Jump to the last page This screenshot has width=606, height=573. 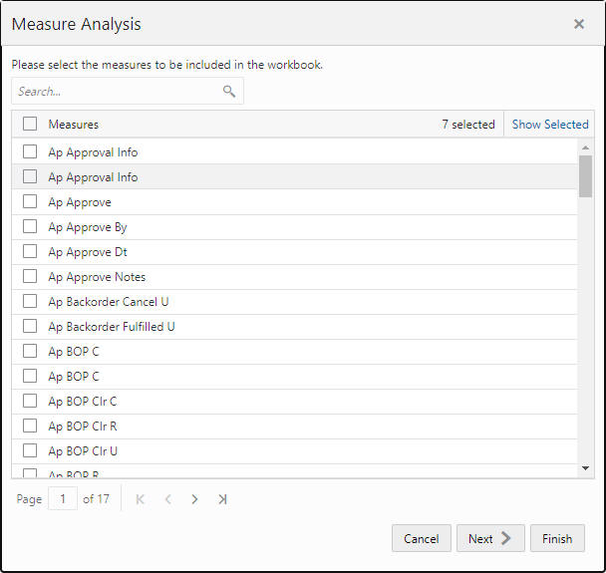[222, 499]
